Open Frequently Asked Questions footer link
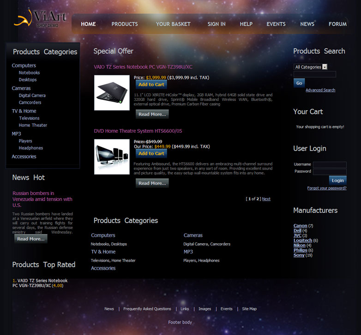361x335 pixels. (x=147, y=309)
